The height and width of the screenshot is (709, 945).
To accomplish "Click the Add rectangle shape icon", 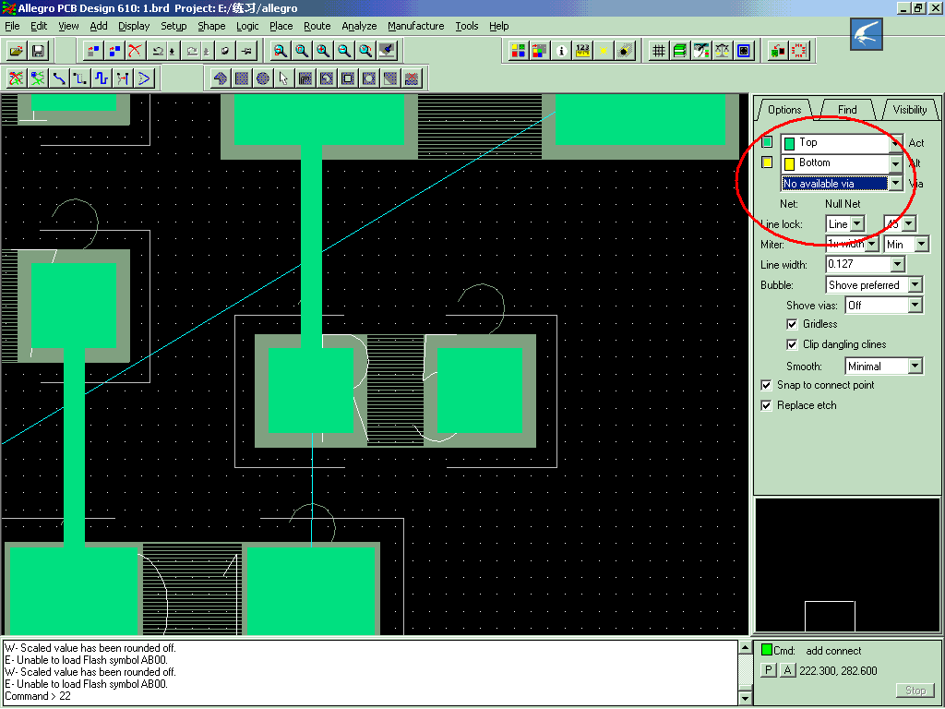I will point(242,78).
